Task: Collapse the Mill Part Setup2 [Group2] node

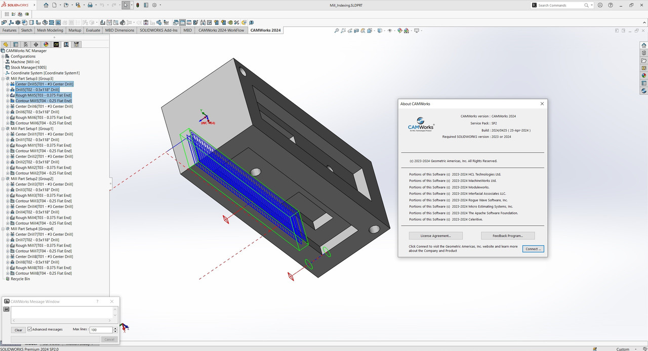Action: click(4, 179)
